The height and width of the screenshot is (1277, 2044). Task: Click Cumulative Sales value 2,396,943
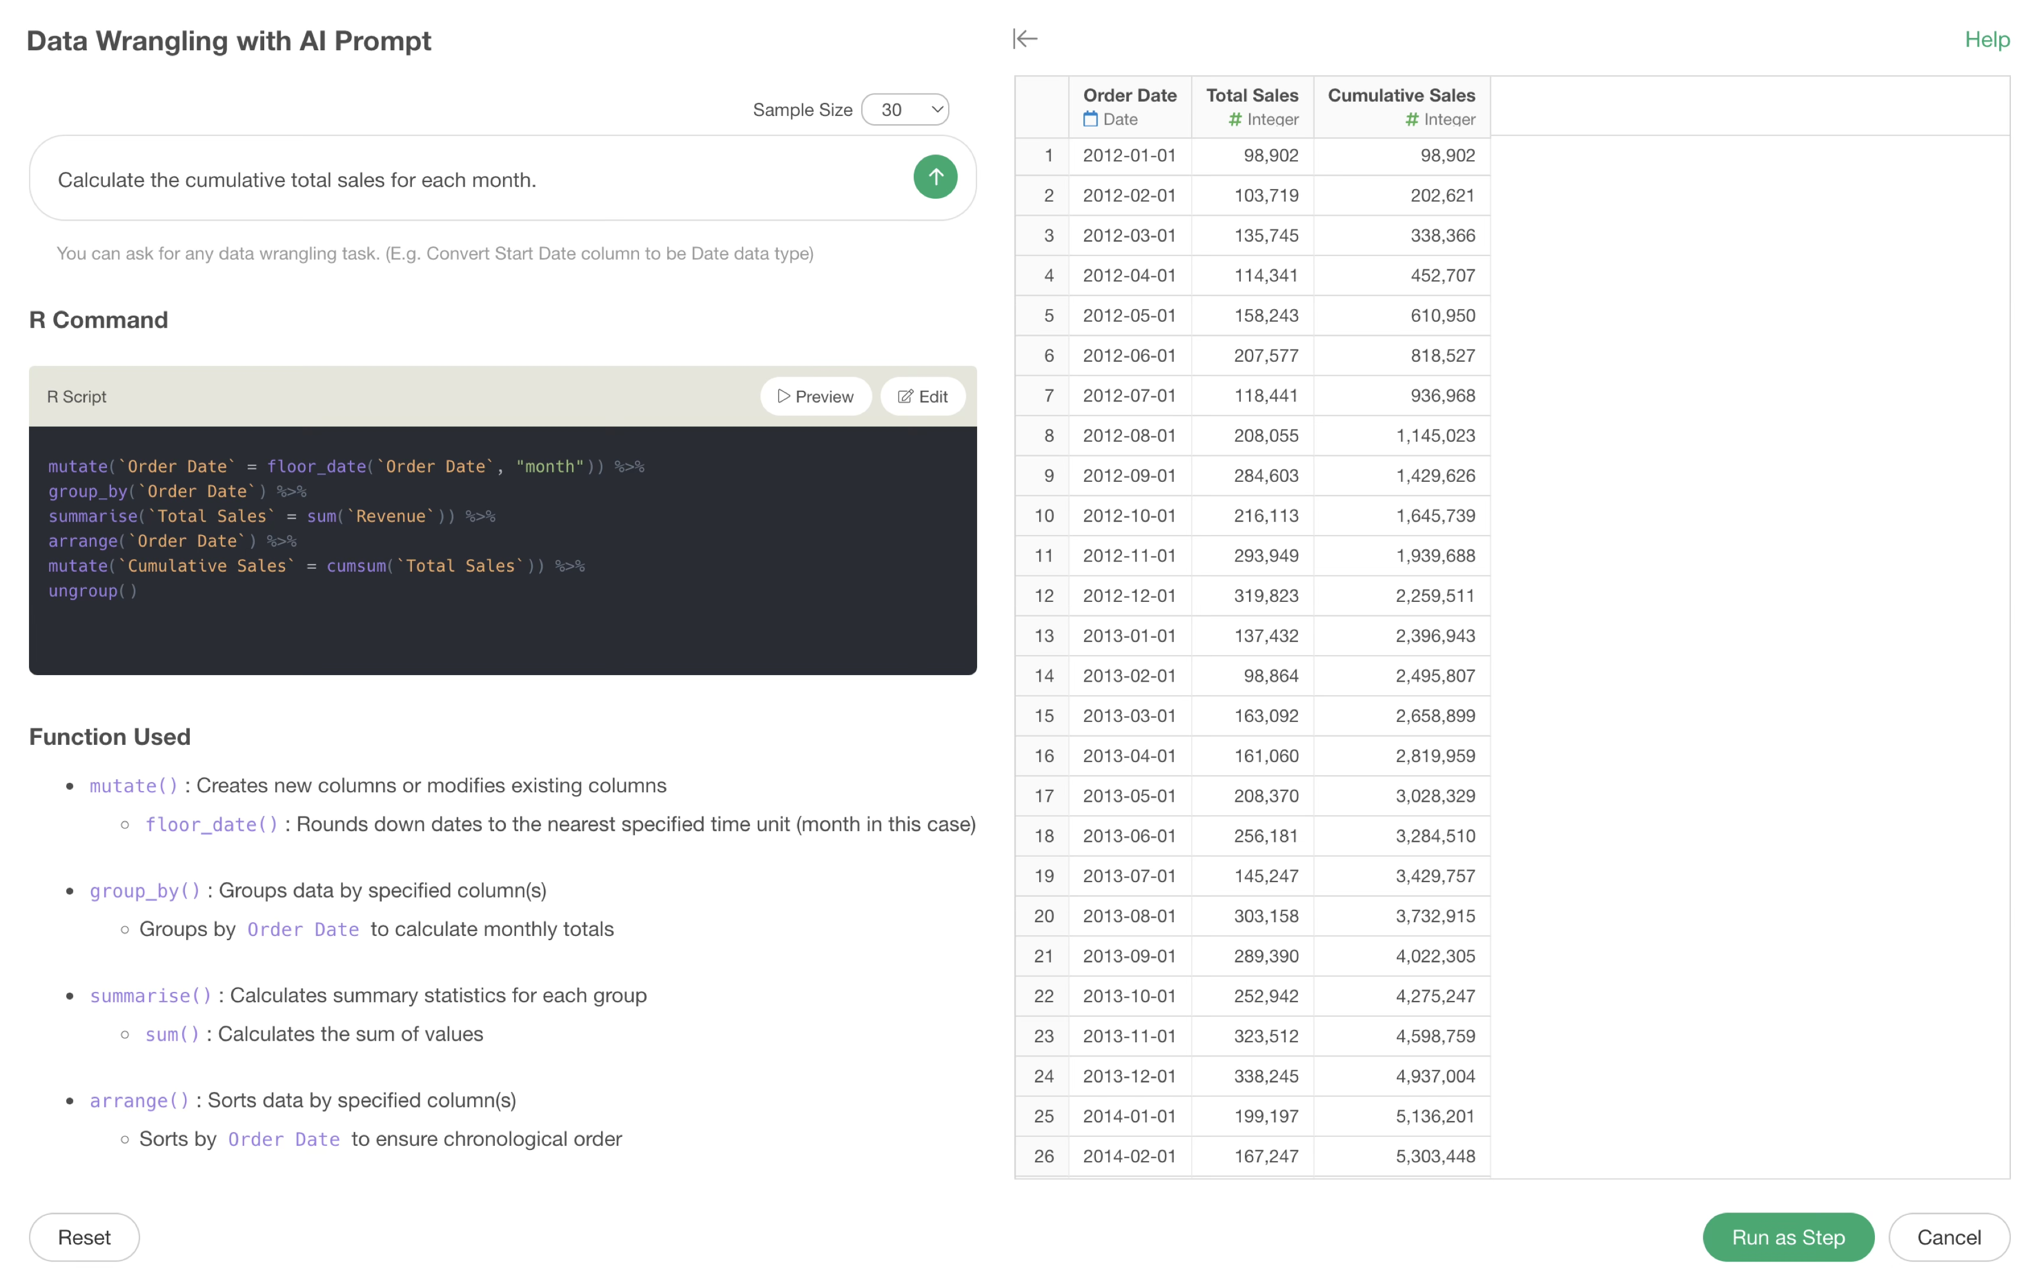click(x=1401, y=635)
